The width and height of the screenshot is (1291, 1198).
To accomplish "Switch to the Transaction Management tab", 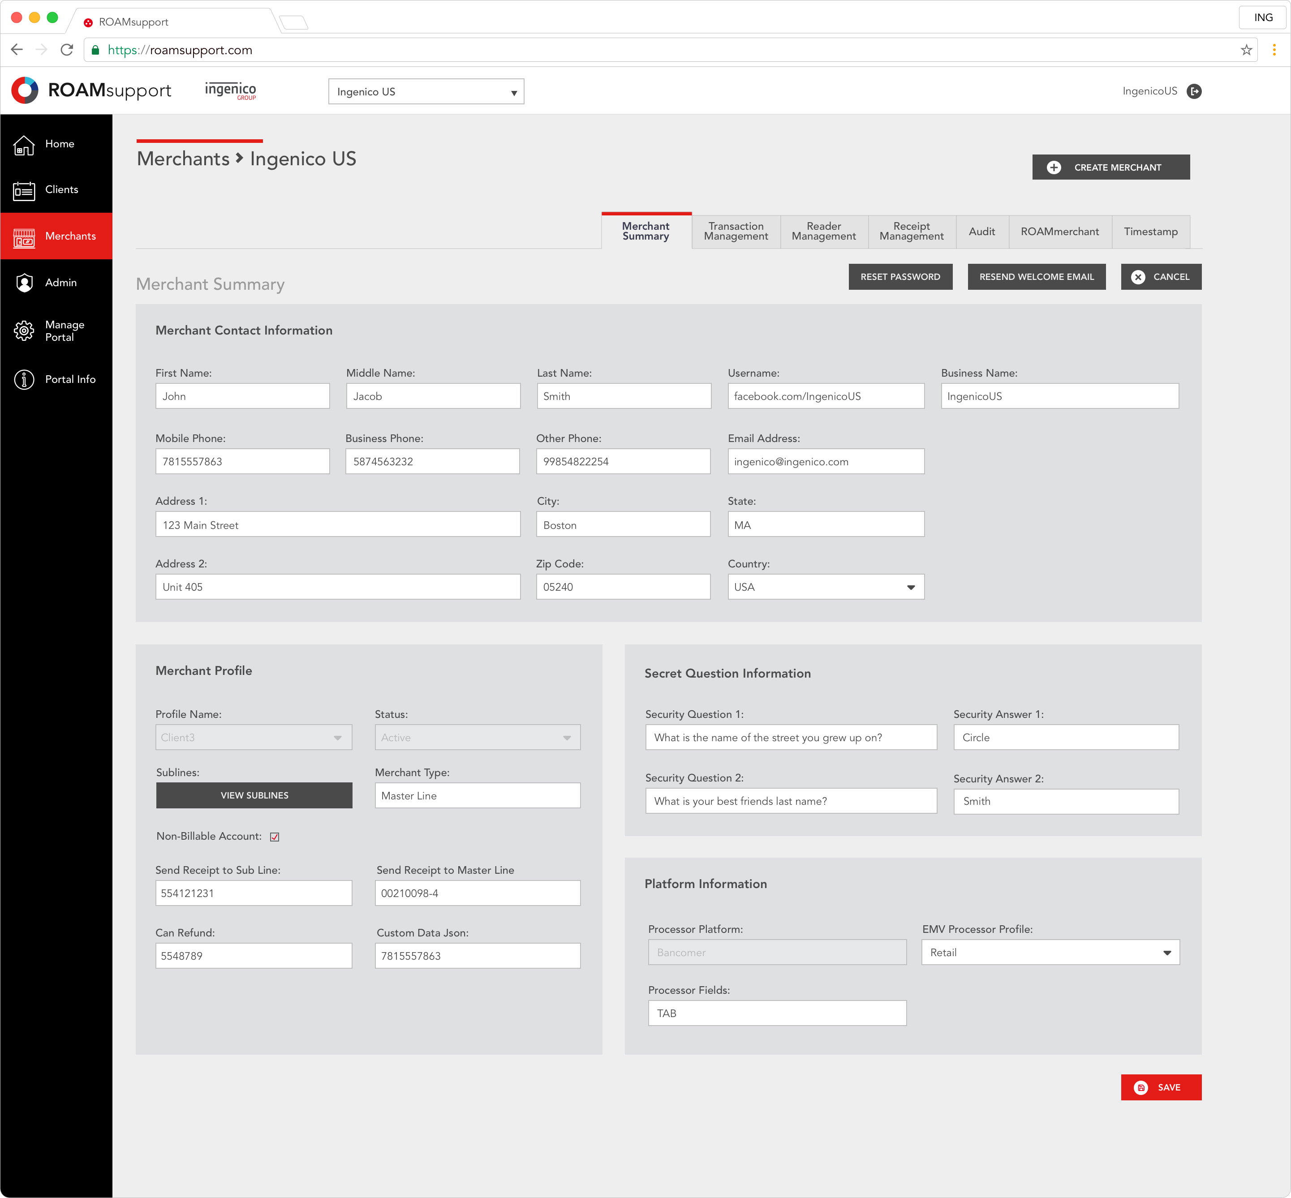I will 736,232.
